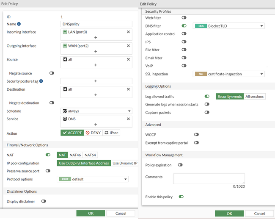This screenshot has height=219, width=275.
Task: Remove the 'all' Destination entry
Action: click(x=128, y=89)
